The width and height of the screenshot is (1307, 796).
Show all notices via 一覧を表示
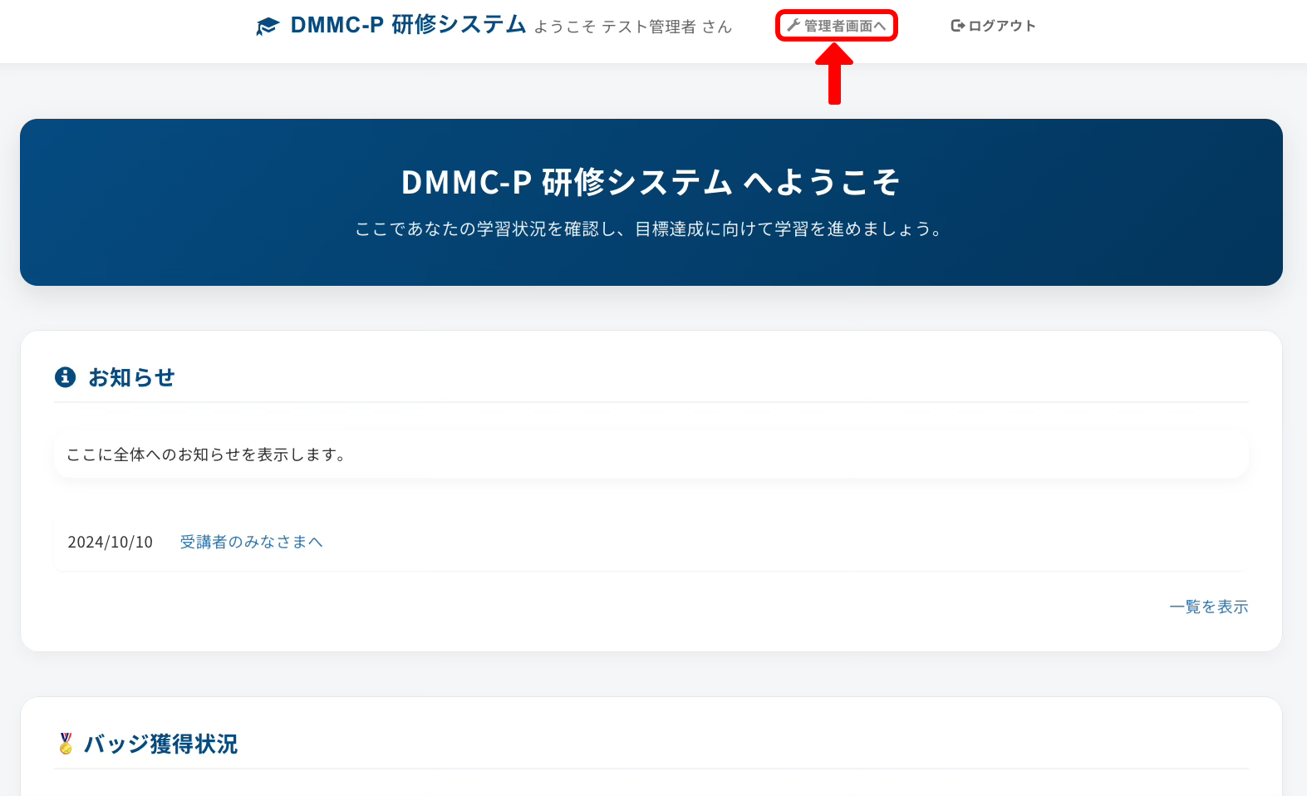click(1208, 607)
